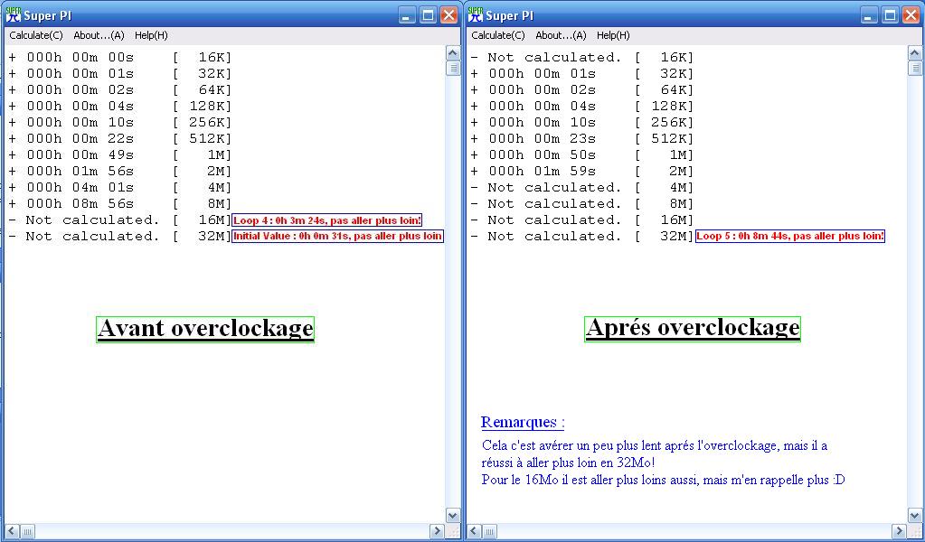This screenshot has width=925, height=542.
Task: Click the 'Avant overclockage' heading
Action: 205,329
